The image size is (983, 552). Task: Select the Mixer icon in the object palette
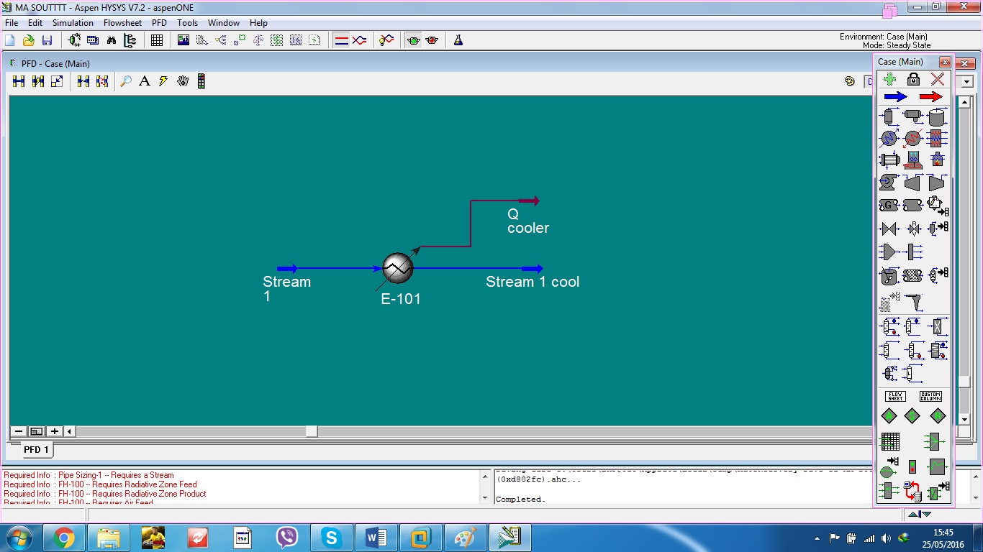[x=889, y=251]
